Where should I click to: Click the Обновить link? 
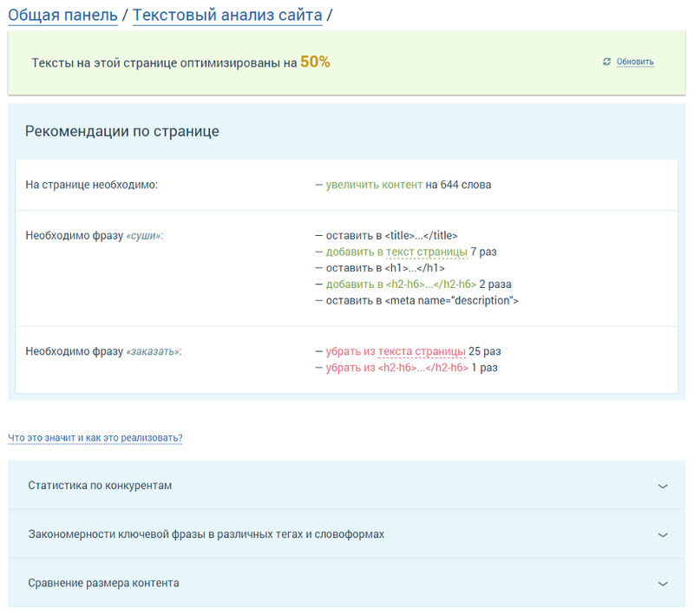tap(635, 62)
